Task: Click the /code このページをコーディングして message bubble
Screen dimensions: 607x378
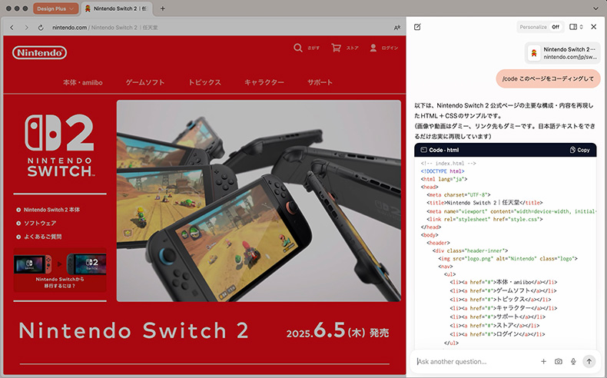Action: tap(548, 78)
